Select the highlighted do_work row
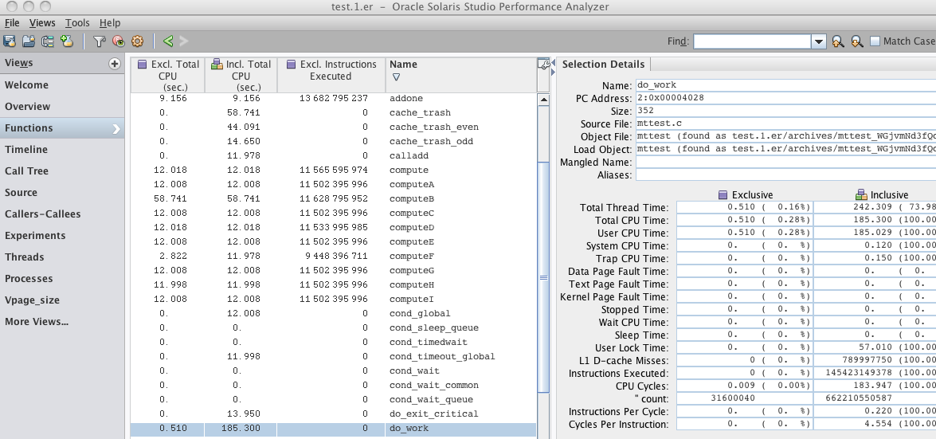The height and width of the screenshot is (439, 936). click(333, 429)
